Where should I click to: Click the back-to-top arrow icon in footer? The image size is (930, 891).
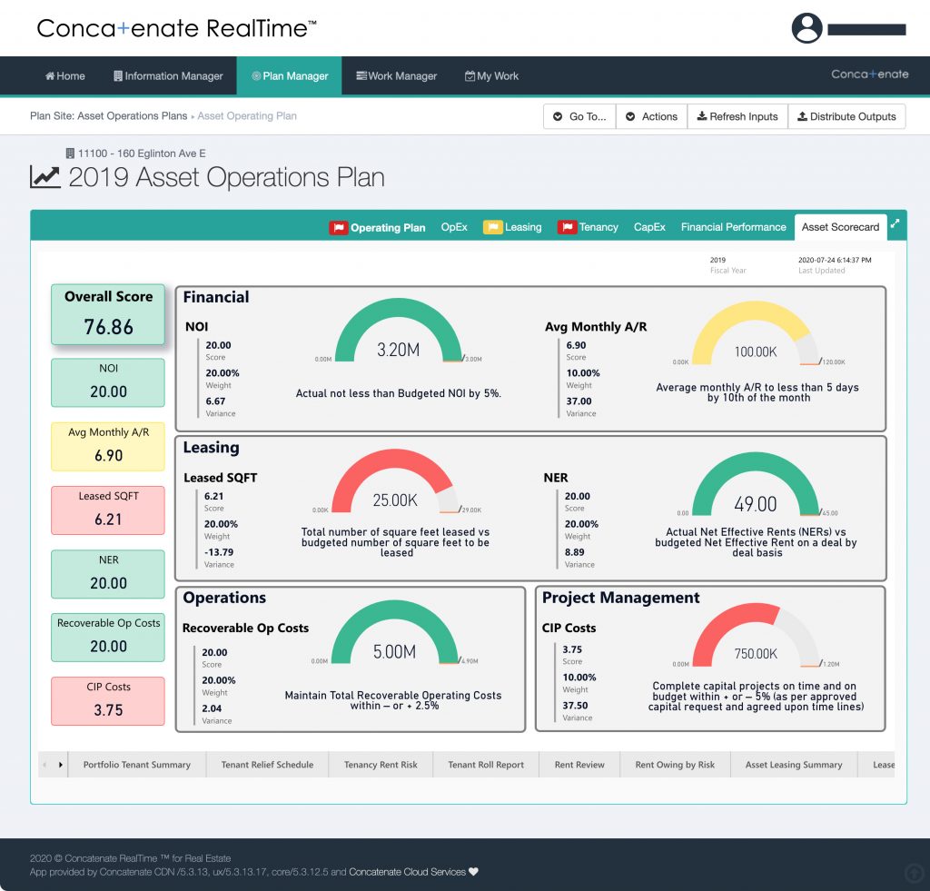click(x=914, y=873)
